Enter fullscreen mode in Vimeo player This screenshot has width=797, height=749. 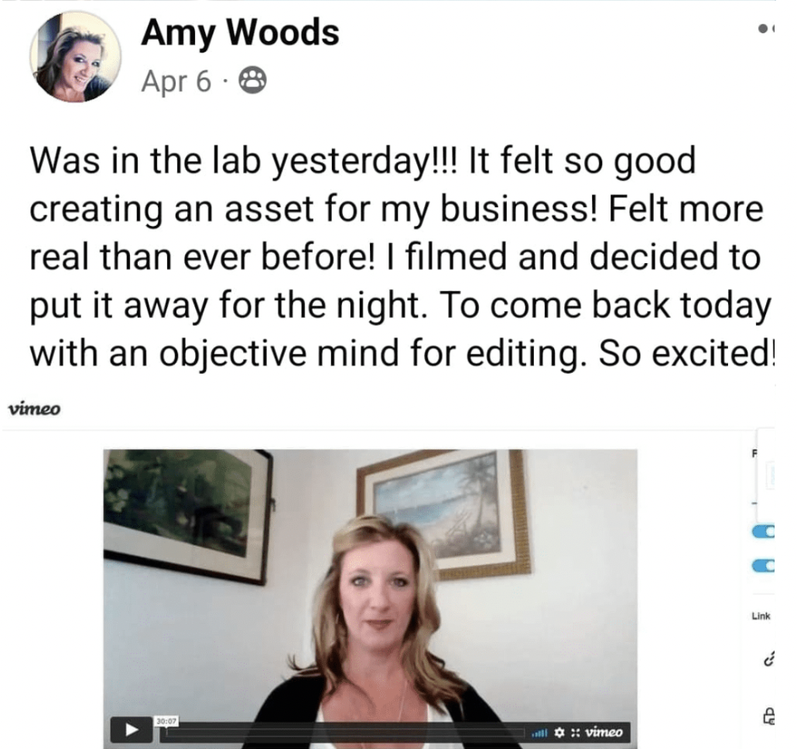(575, 732)
